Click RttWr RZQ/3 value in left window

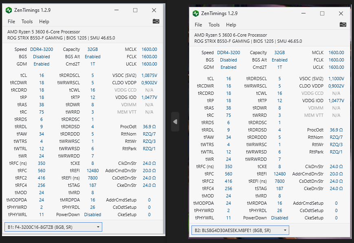click(x=149, y=141)
